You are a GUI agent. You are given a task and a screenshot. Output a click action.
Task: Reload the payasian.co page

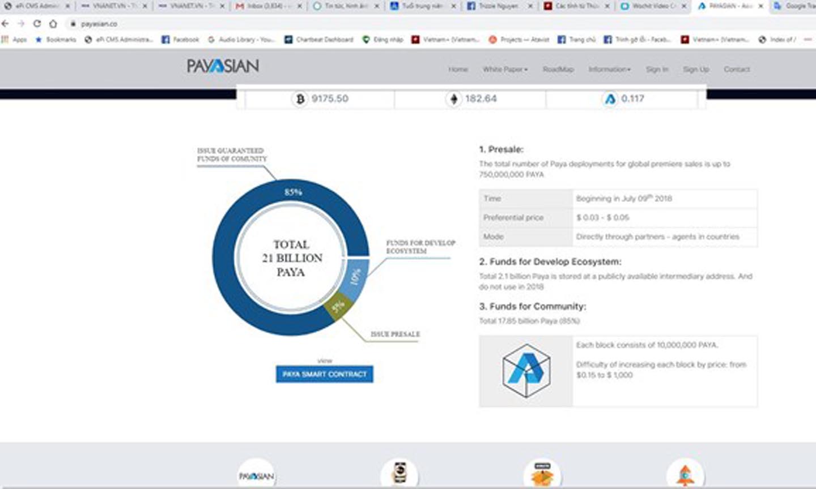(37, 24)
